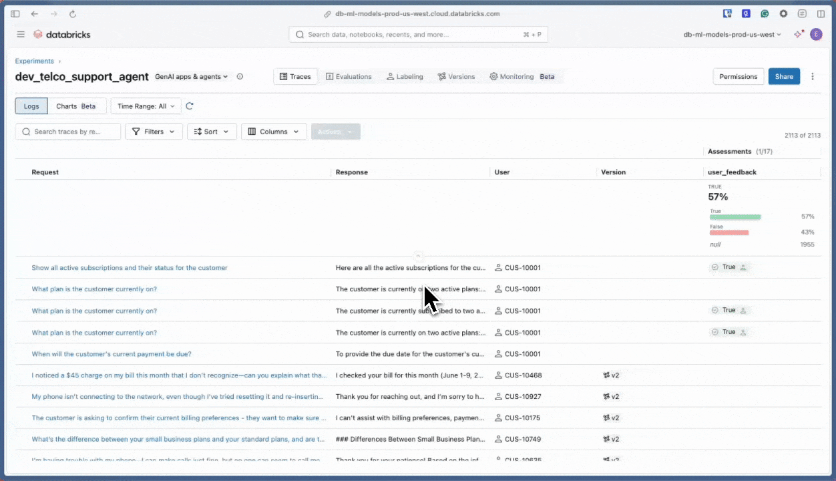
Task: Click the Request column header
Action: pyautogui.click(x=45, y=172)
